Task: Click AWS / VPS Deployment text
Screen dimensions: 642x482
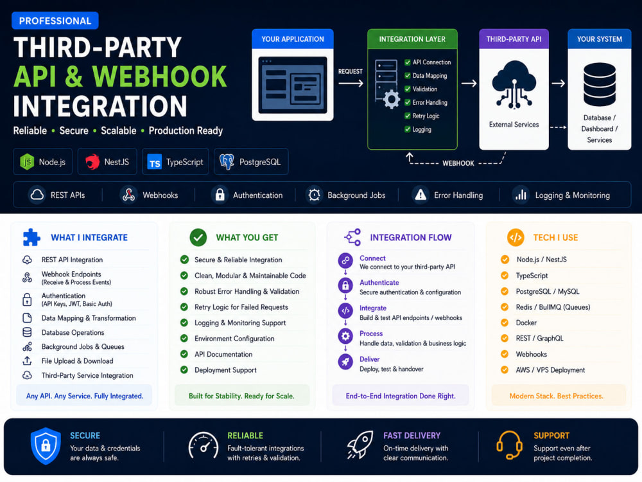Action: point(550,370)
